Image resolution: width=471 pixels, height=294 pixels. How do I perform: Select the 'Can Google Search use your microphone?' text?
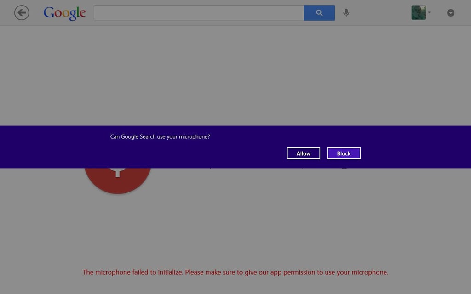160,136
